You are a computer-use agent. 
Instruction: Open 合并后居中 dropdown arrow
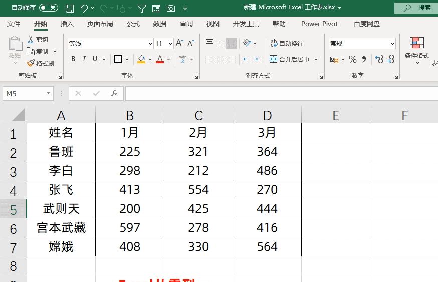[x=316, y=59]
